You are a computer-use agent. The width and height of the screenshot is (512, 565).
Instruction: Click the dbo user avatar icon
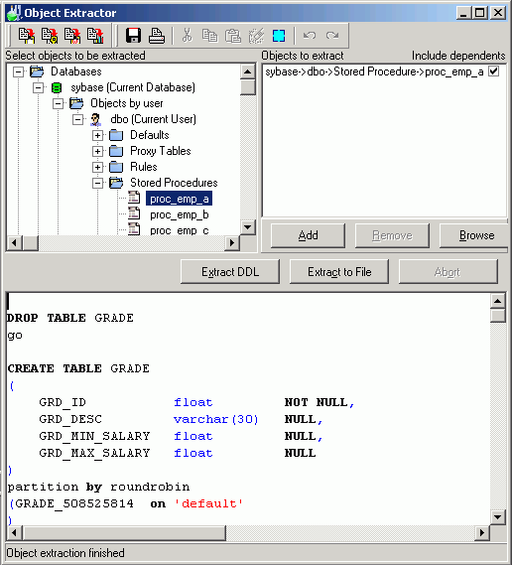pos(95,119)
